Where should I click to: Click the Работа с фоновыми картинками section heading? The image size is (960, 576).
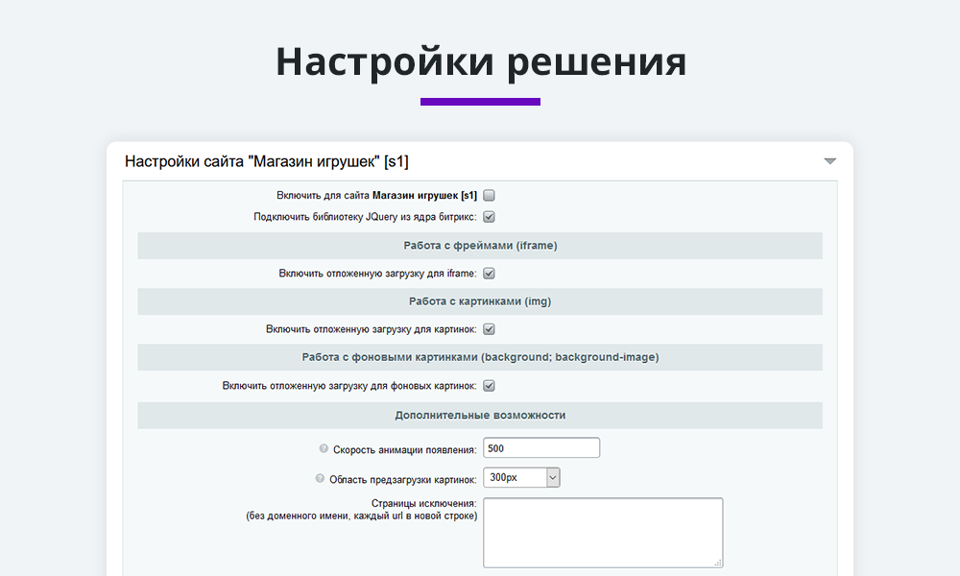point(480,357)
